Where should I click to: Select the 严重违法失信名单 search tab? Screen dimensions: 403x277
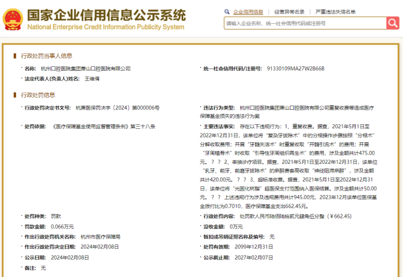pyautogui.click(x=335, y=12)
